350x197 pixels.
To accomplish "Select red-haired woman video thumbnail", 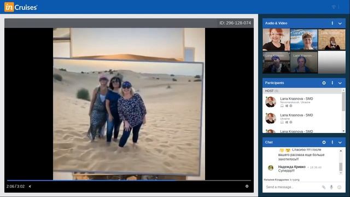I will 276,39.
